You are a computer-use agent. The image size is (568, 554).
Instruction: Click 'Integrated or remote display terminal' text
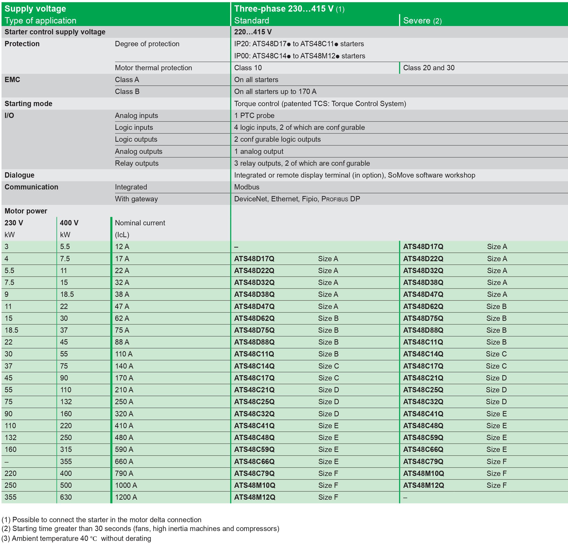tap(354, 175)
